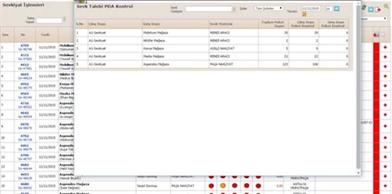Image resolution: width=392 pixels, height=194 pixels.
Task: Click the green tag icon near the popup edge
Action: (x=364, y=7)
